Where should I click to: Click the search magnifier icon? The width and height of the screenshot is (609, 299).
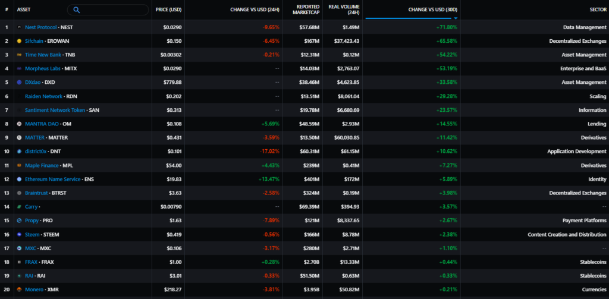coord(78,10)
